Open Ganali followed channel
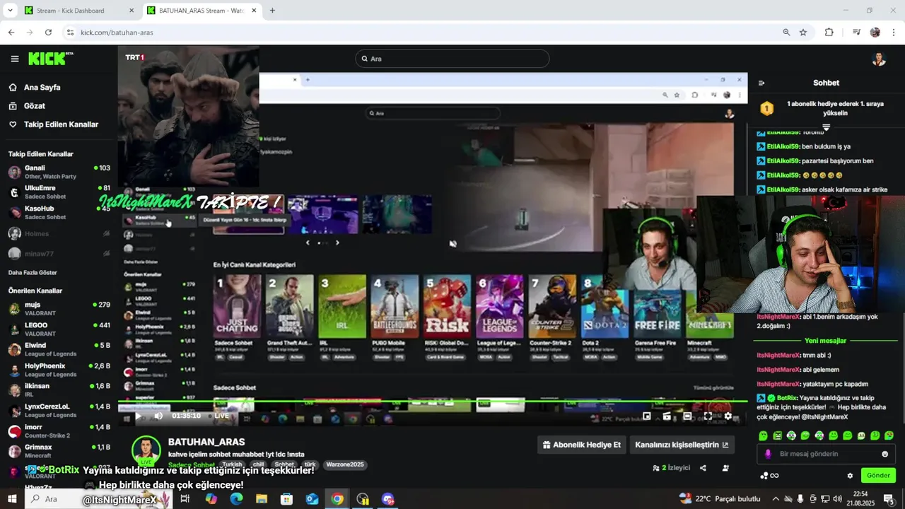This screenshot has height=509, width=905. click(x=59, y=172)
